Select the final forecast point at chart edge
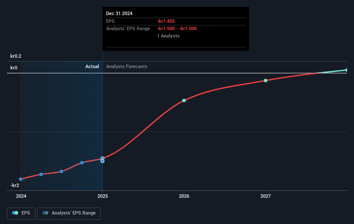Screen dimensions: 354x224 [x=346, y=70]
